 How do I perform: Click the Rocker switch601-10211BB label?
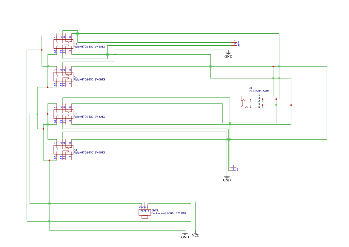point(169,213)
